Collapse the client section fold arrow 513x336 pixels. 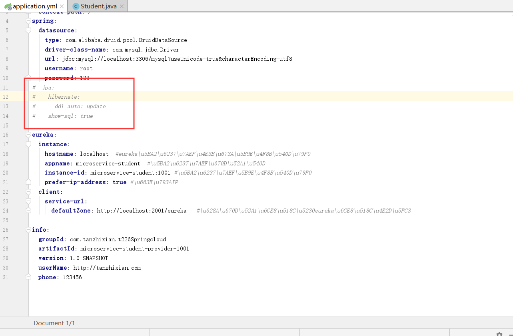[28, 191]
